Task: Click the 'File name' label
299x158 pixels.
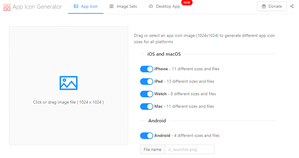Action: coord(153,149)
